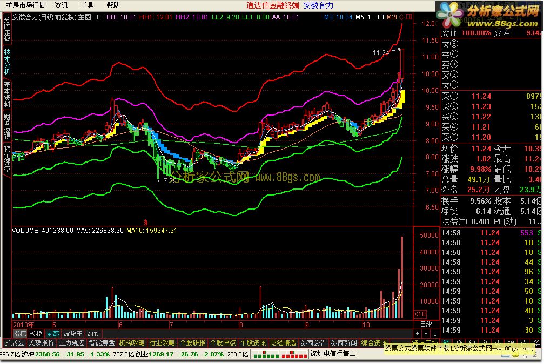Click the 沪深 index value 2368.56
This screenshot has height=364, width=544.
click(47, 354)
